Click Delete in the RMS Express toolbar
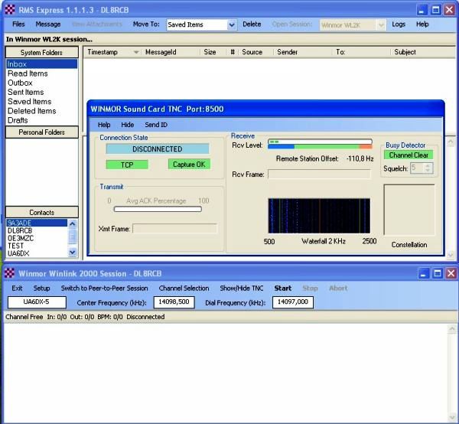This screenshot has height=424, width=459. click(x=252, y=24)
